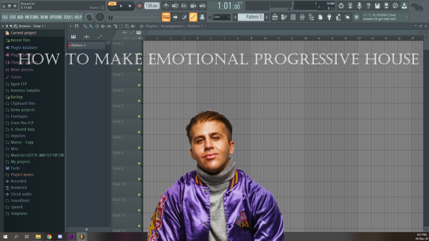This screenshot has width=429, height=241.
Task: Toggle the orange link/multilink controllers button
Action: click(193, 17)
